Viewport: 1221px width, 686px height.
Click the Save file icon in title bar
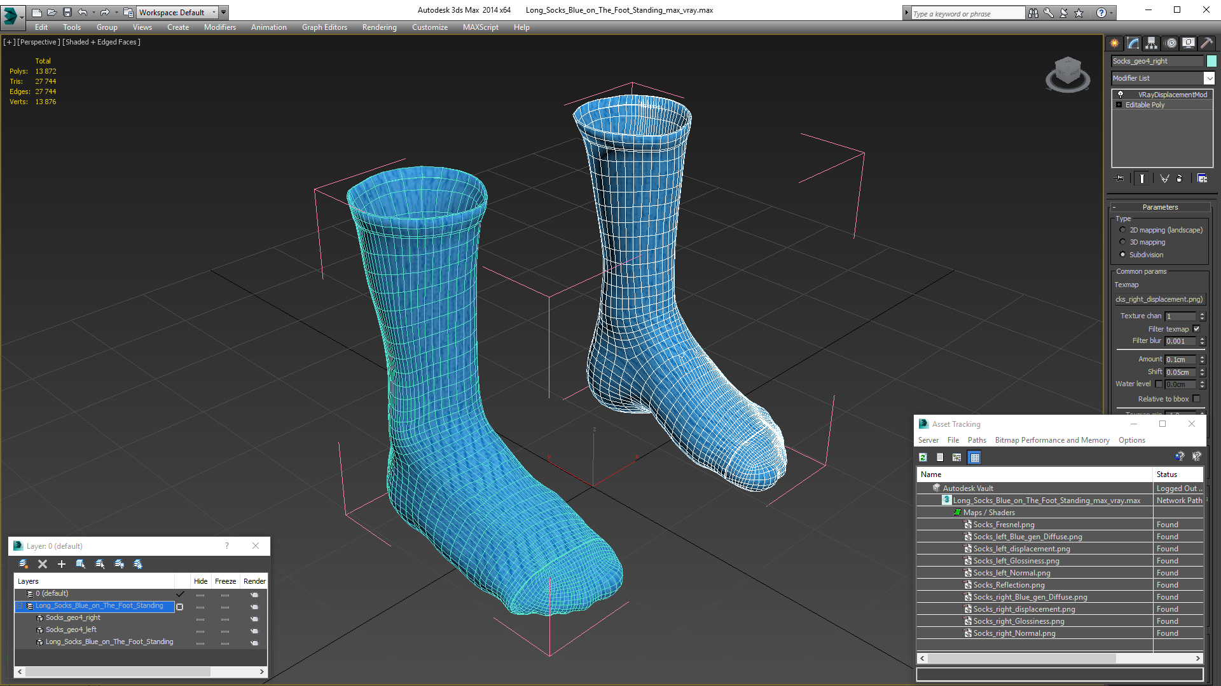coord(67,12)
